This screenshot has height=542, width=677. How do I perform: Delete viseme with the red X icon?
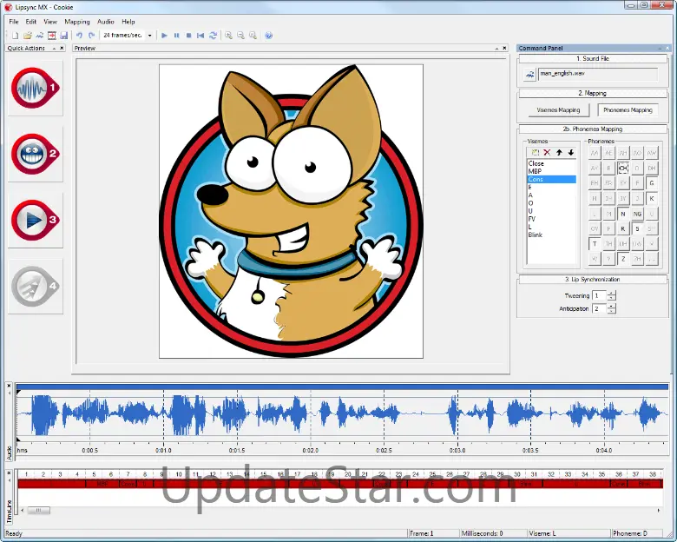547,152
